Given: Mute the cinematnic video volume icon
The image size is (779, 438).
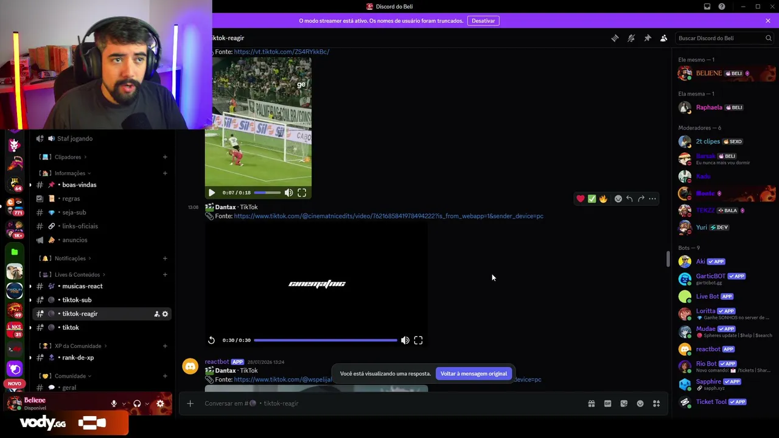Looking at the screenshot, I should click(x=405, y=341).
